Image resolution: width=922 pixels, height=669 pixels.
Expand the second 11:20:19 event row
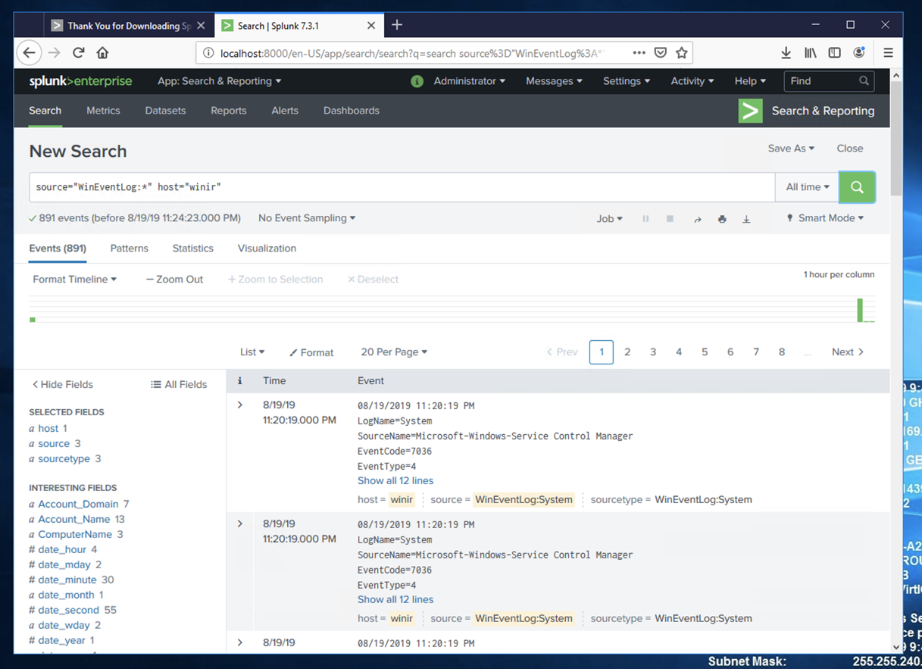pyautogui.click(x=240, y=524)
